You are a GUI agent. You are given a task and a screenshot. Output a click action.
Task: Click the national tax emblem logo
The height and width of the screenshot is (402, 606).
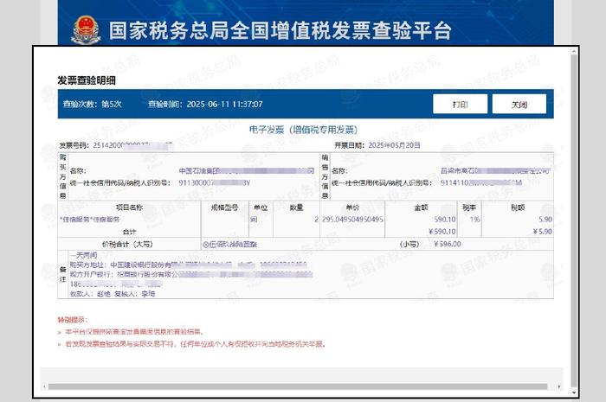tap(86, 29)
